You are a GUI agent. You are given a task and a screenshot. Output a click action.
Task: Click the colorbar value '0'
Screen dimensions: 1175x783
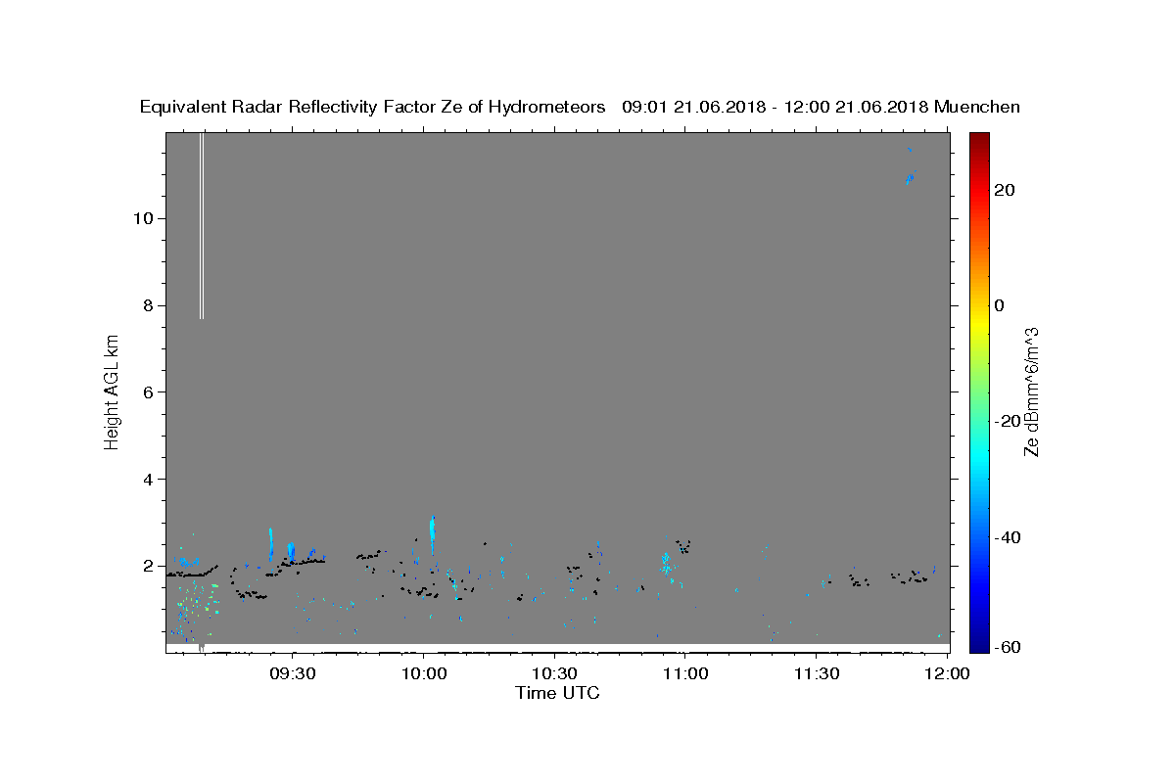point(999,304)
